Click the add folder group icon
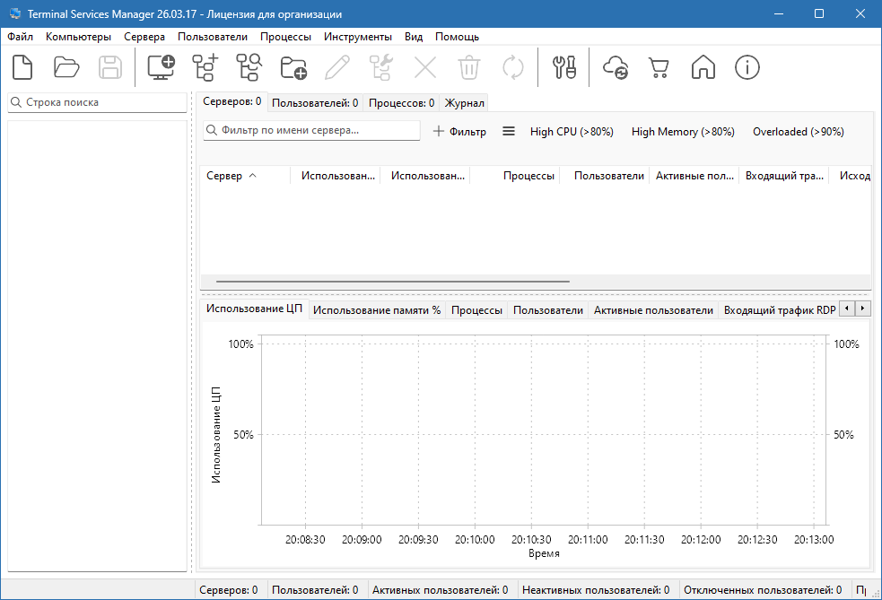Viewport: 882px width, 600px height. [x=293, y=67]
